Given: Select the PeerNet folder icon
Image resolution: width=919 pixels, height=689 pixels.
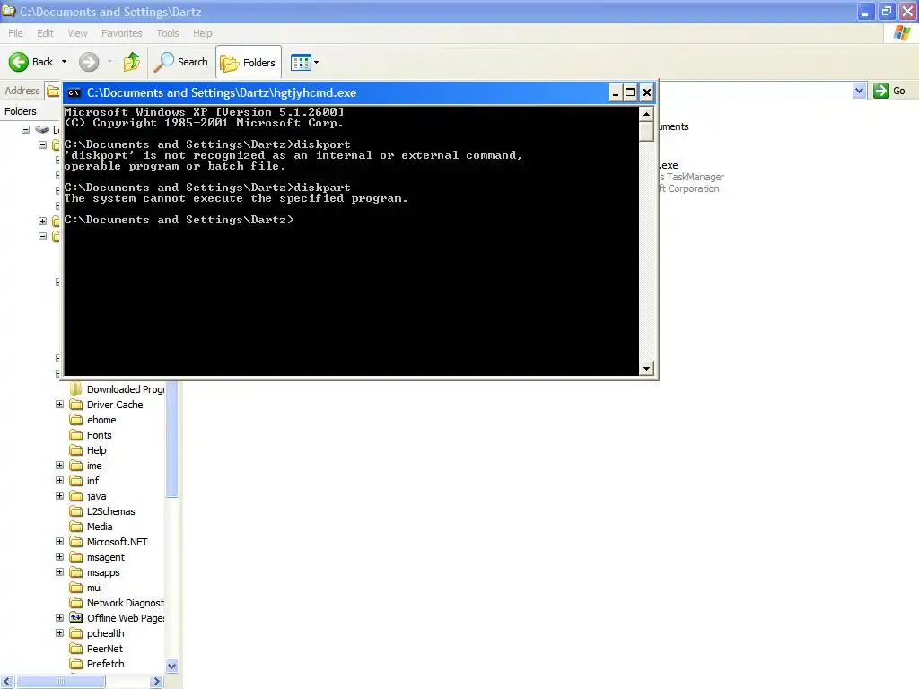Looking at the screenshot, I should [x=76, y=648].
